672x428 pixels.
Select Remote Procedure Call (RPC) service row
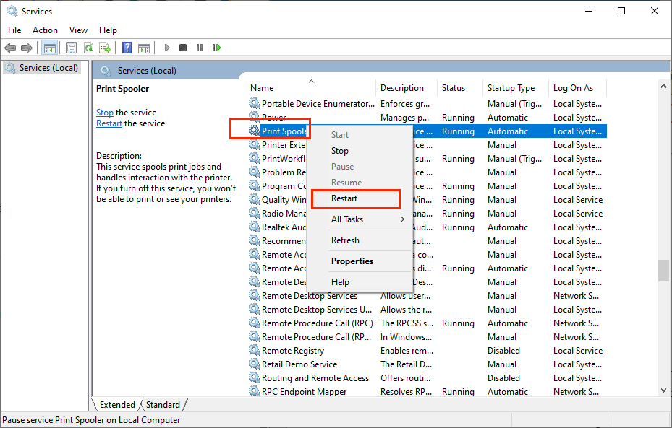click(x=427, y=323)
